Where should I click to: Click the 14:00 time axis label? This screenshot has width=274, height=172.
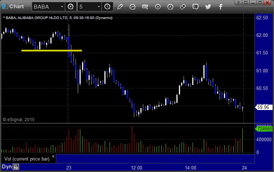click(x=190, y=168)
